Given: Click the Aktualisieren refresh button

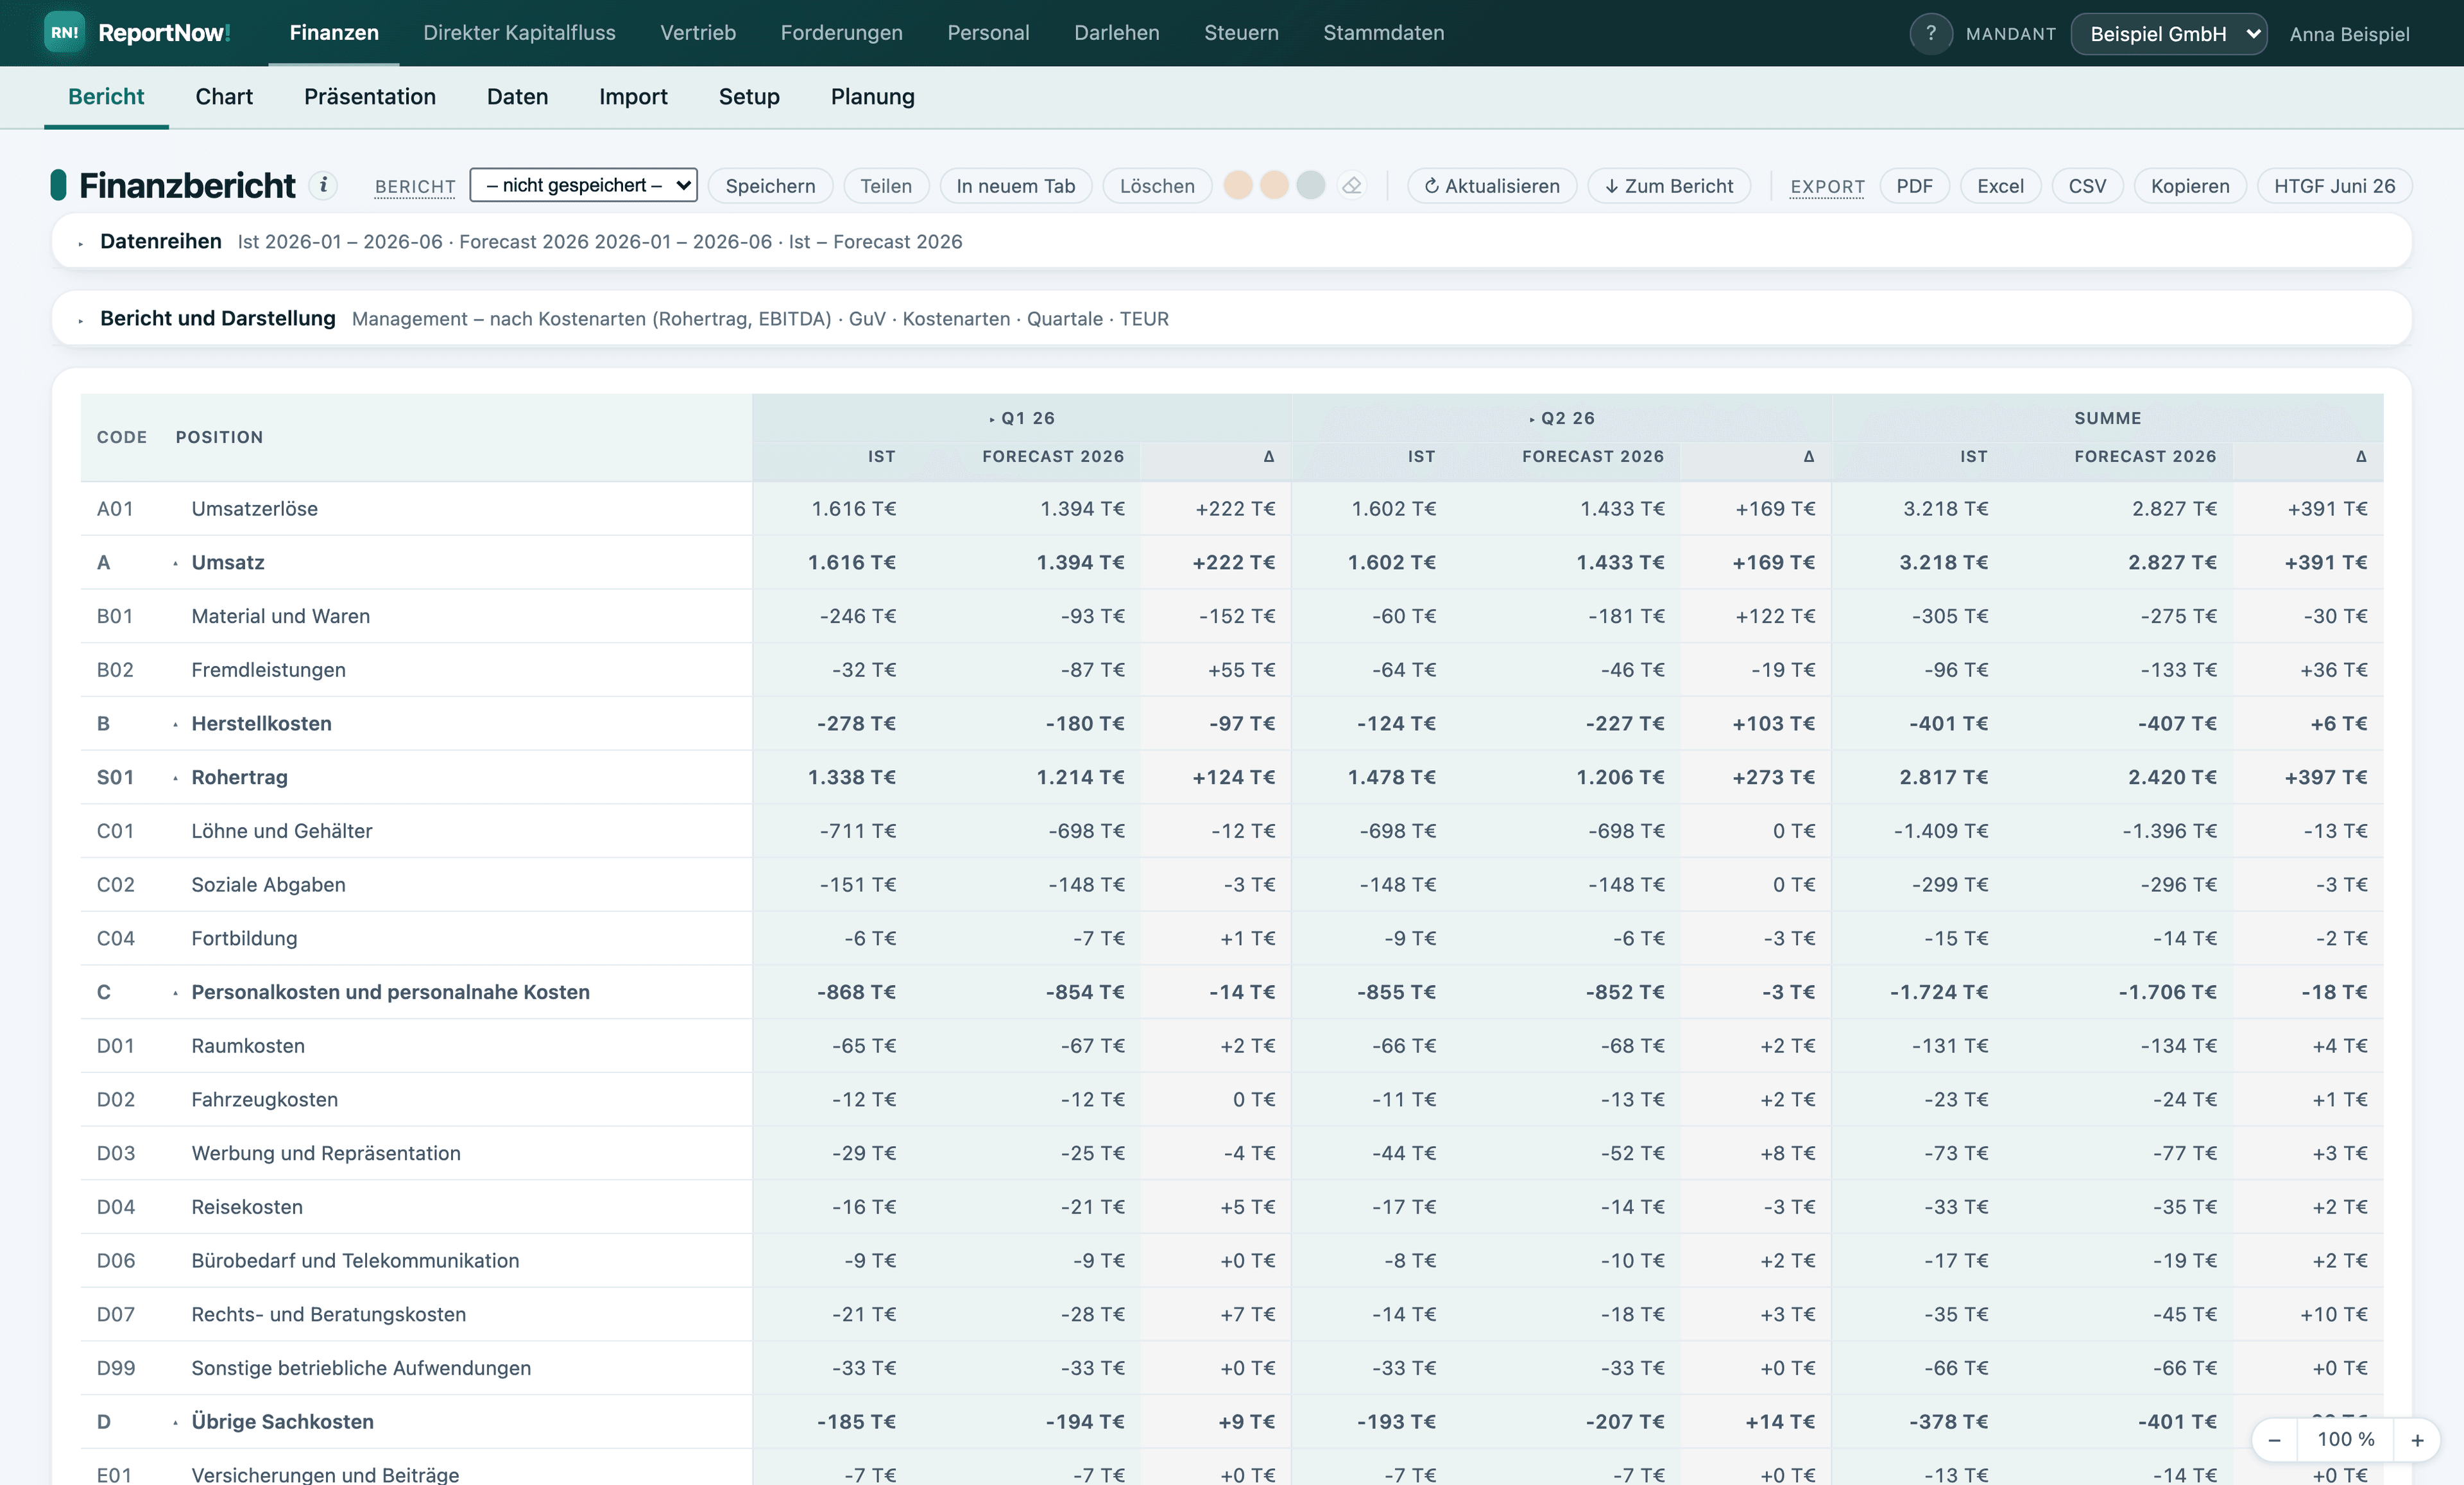Looking at the screenshot, I should point(1492,186).
